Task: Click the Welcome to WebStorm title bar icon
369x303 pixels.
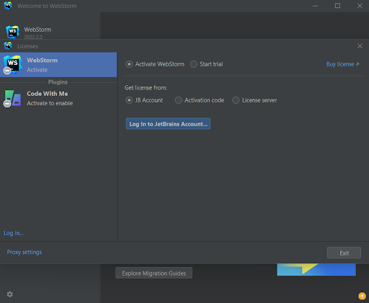Action: point(8,6)
